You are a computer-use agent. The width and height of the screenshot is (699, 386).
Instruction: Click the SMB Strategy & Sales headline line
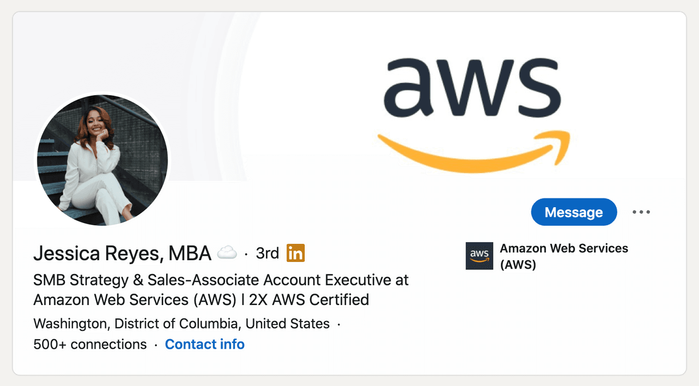click(221, 280)
